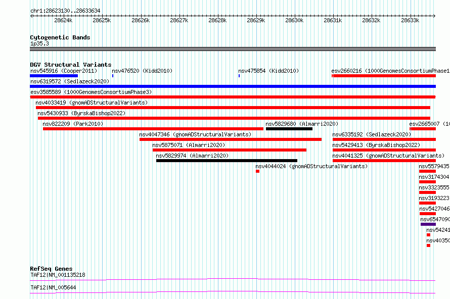Click the nsv6319572 (Sedlazeck2020) blue bar
450x299 pixels.
coord(233,86)
